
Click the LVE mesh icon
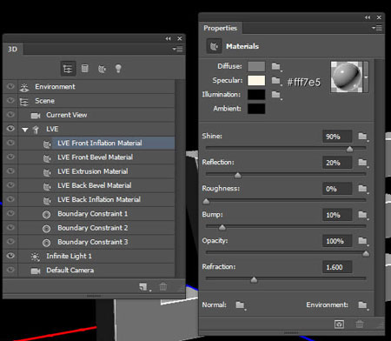(36, 130)
